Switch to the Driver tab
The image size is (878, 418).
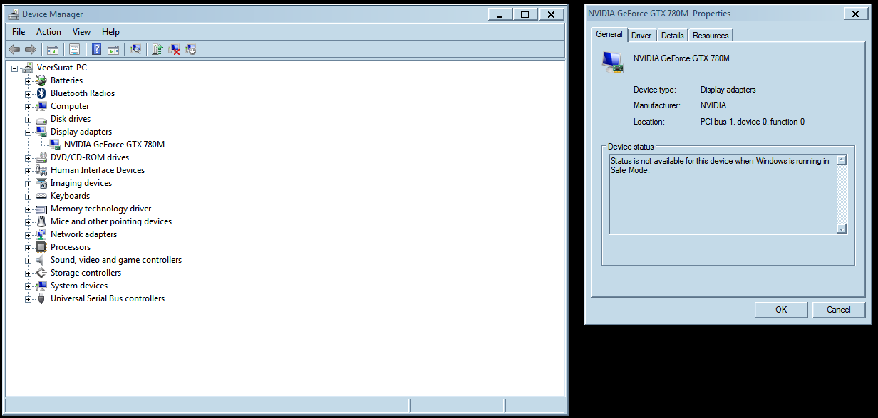click(x=641, y=36)
